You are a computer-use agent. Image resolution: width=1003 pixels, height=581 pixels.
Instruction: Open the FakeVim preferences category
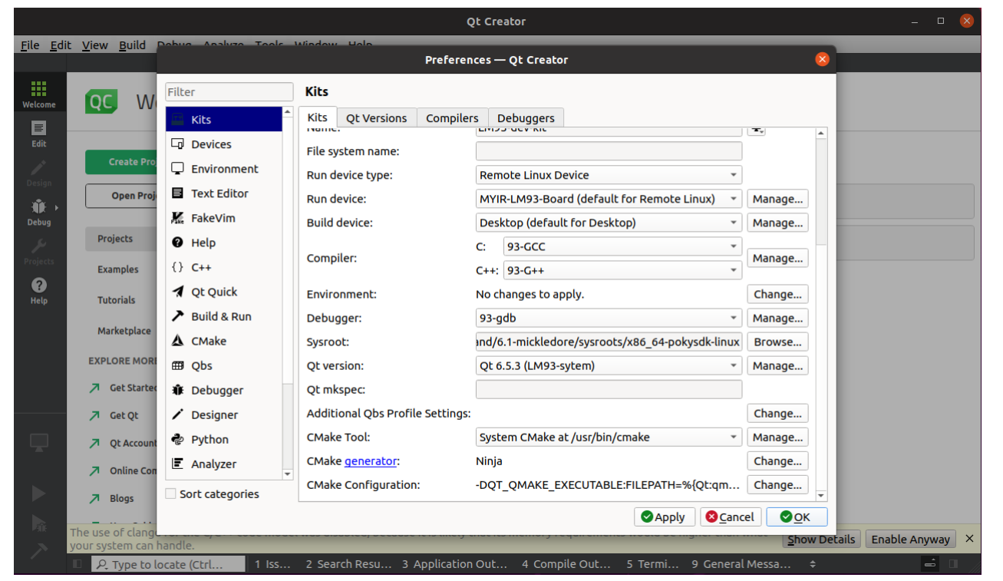(224, 218)
